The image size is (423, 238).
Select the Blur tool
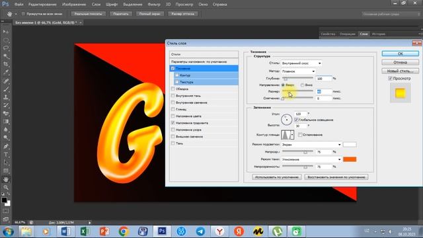[6, 130]
